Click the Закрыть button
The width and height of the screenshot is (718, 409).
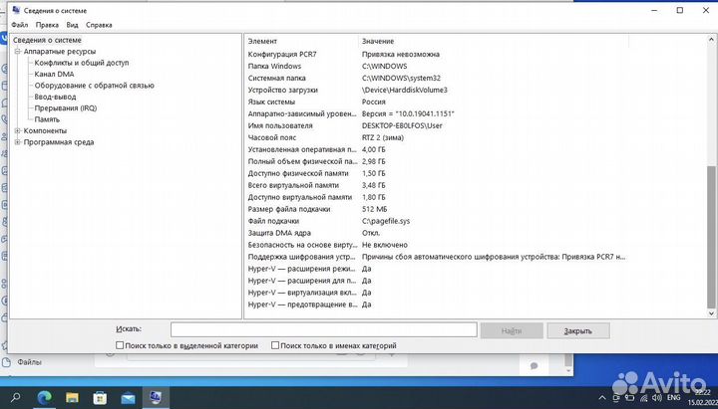pyautogui.click(x=577, y=330)
